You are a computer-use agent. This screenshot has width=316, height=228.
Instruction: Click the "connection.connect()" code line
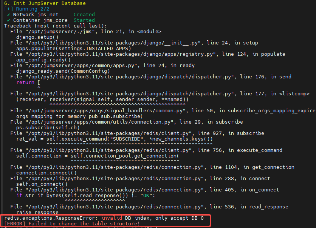pos(46,173)
